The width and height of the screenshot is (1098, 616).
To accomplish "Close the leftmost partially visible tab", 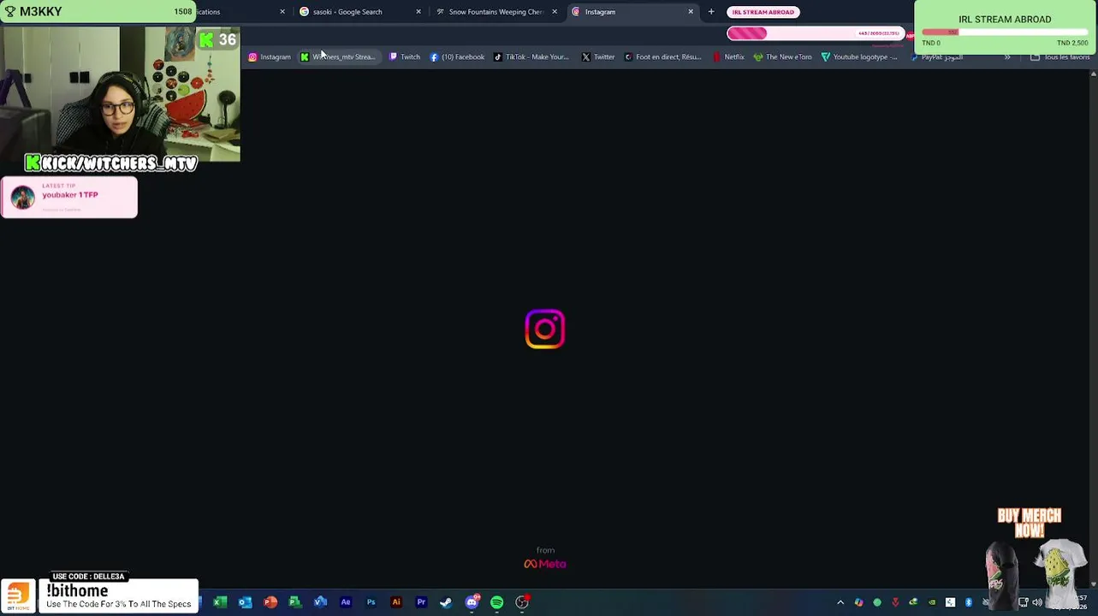I will point(282,12).
